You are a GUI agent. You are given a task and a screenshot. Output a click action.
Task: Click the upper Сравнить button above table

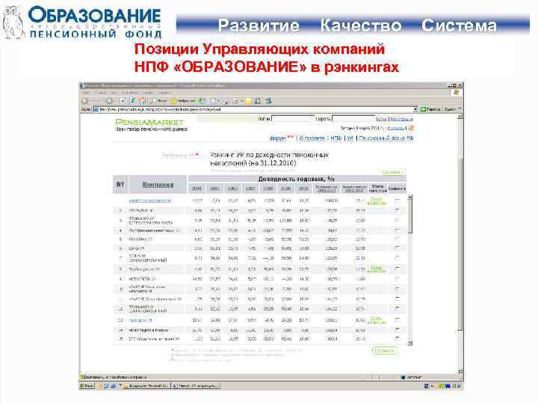392,172
